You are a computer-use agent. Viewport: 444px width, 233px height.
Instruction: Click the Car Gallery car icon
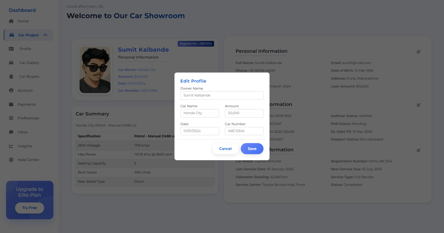click(x=11, y=63)
